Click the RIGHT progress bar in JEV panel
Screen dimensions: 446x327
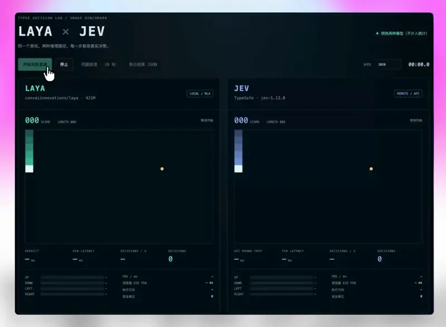282,294
